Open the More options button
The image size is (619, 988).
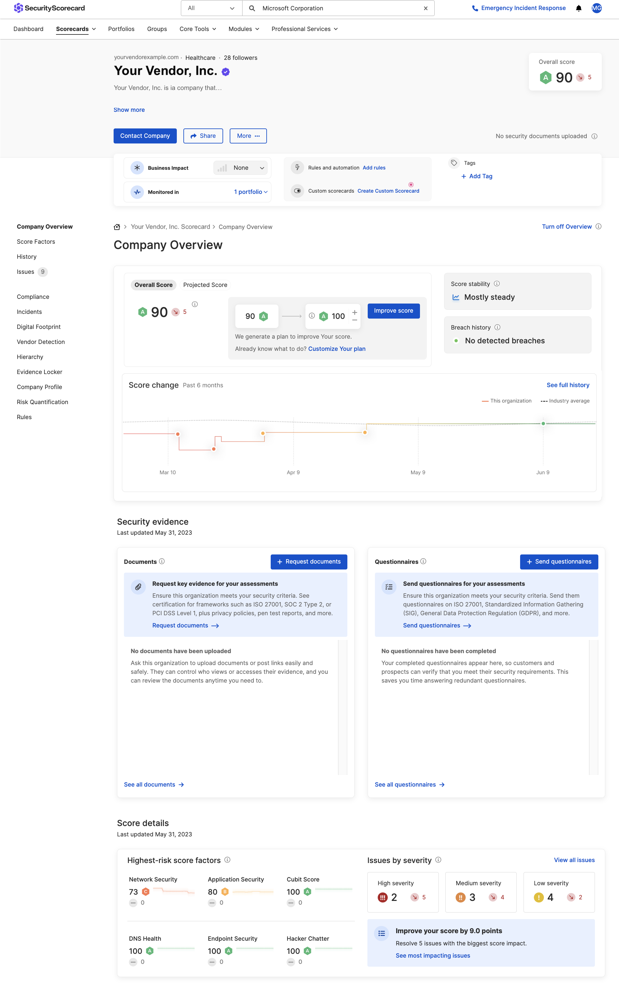click(248, 136)
